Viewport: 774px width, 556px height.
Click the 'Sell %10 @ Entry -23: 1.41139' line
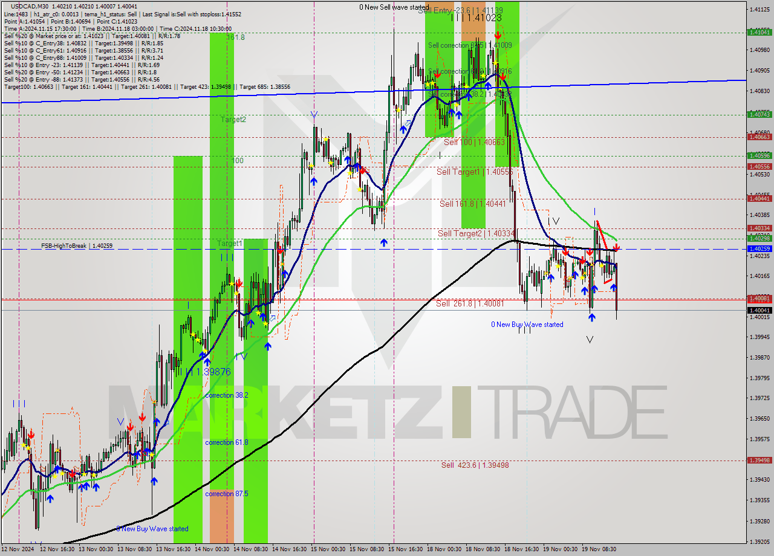click(82, 65)
